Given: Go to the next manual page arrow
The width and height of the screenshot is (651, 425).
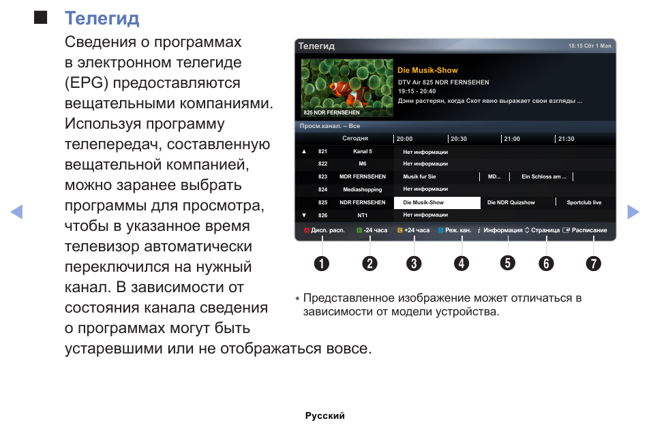Looking at the screenshot, I should (x=633, y=212).
